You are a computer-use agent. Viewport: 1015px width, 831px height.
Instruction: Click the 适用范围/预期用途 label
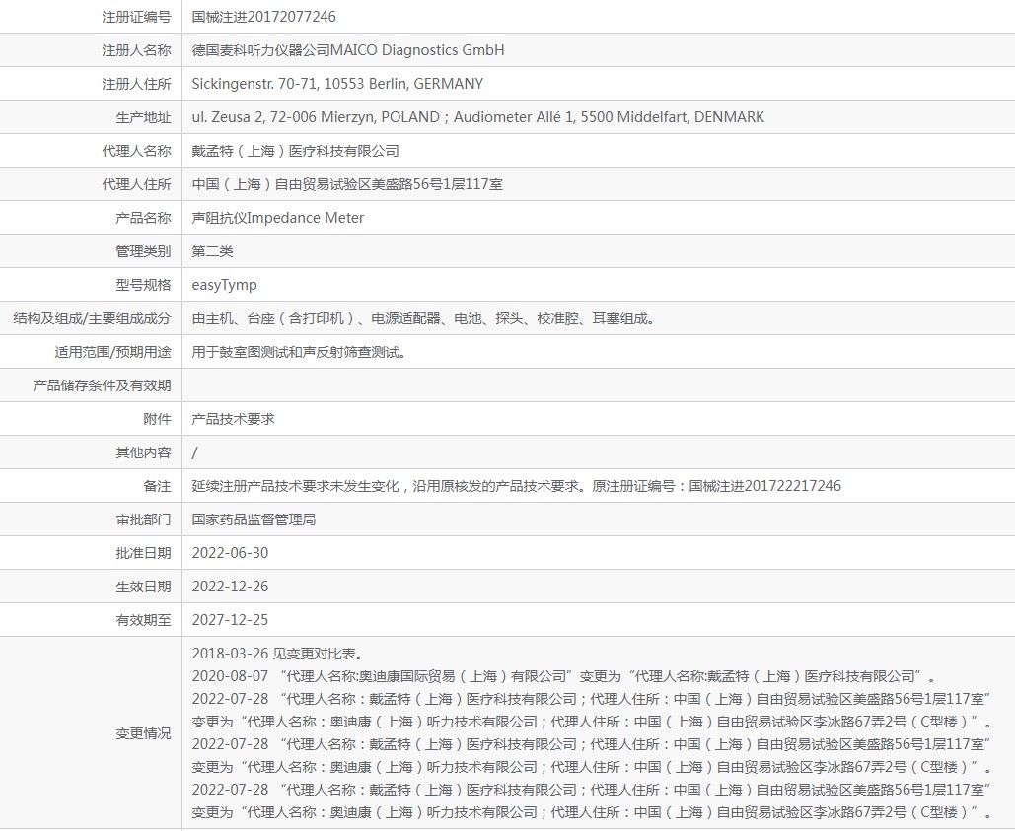[112, 353]
